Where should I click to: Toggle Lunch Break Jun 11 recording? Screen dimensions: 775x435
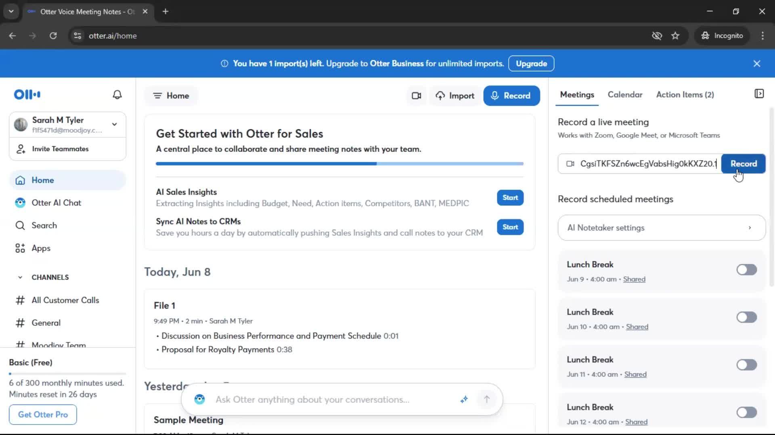[746, 365]
